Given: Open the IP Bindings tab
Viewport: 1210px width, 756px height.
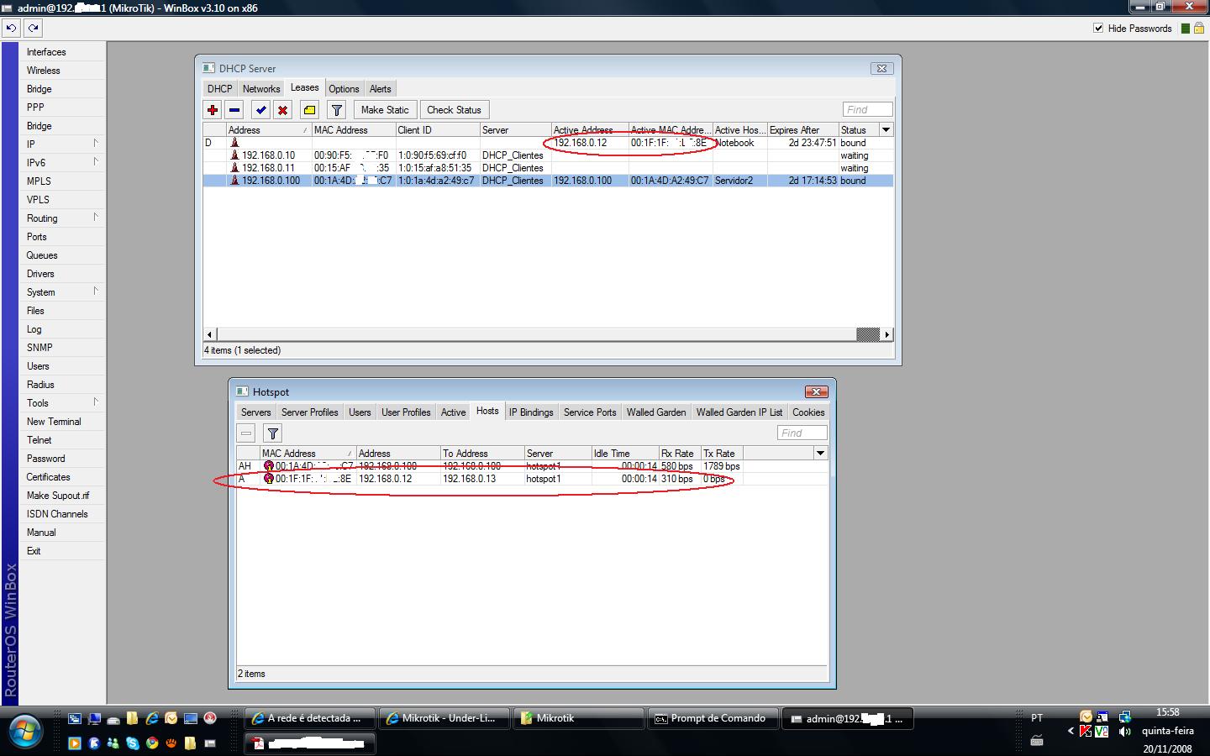Looking at the screenshot, I should click(x=531, y=412).
